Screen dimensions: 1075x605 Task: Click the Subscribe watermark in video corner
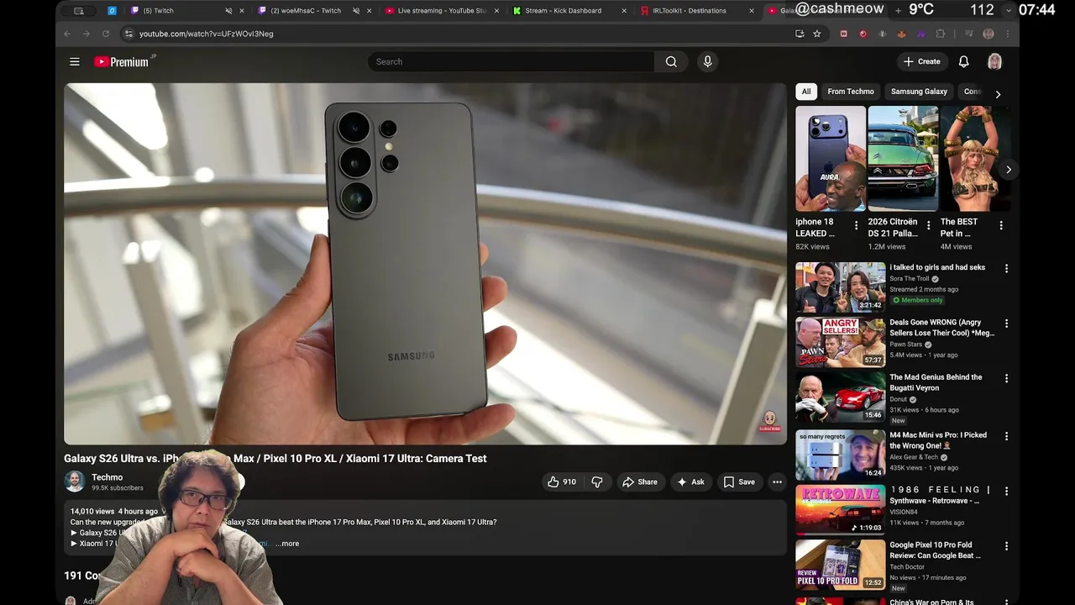[x=769, y=422]
